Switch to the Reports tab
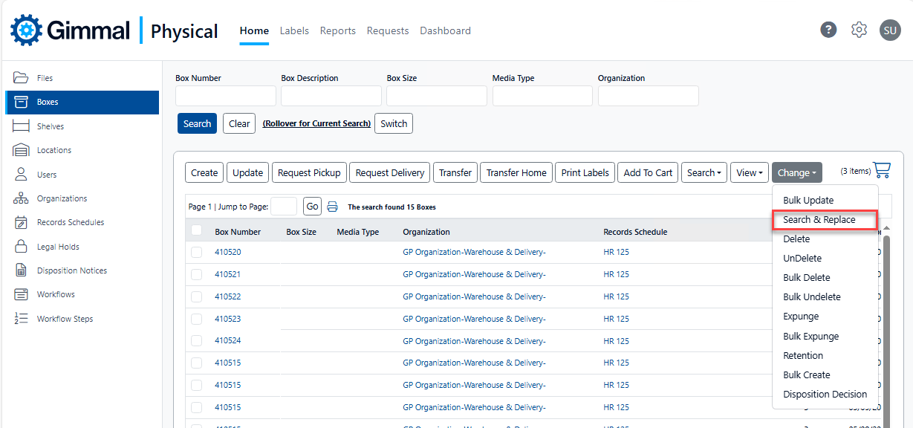The height and width of the screenshot is (428, 913). tap(337, 30)
